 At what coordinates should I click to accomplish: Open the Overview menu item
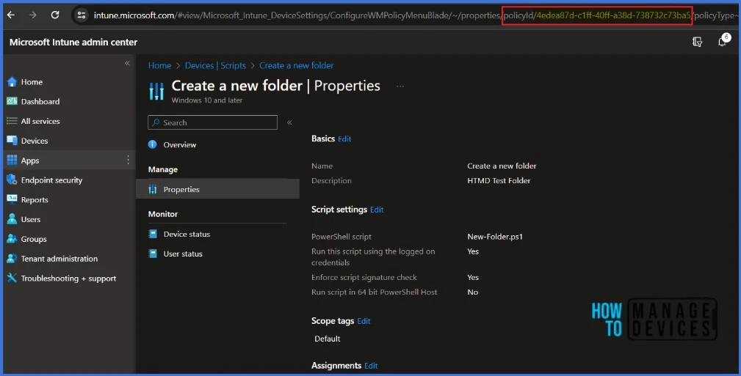coord(179,145)
